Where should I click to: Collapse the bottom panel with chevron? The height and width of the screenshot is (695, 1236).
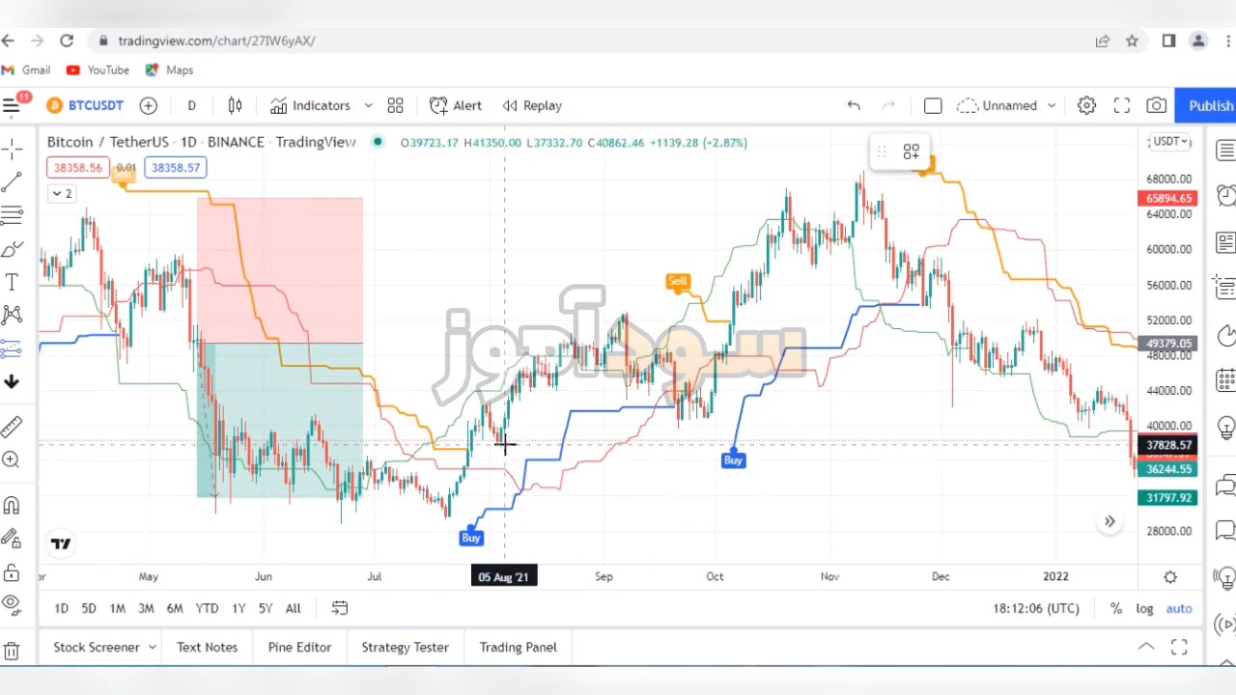tap(1146, 647)
